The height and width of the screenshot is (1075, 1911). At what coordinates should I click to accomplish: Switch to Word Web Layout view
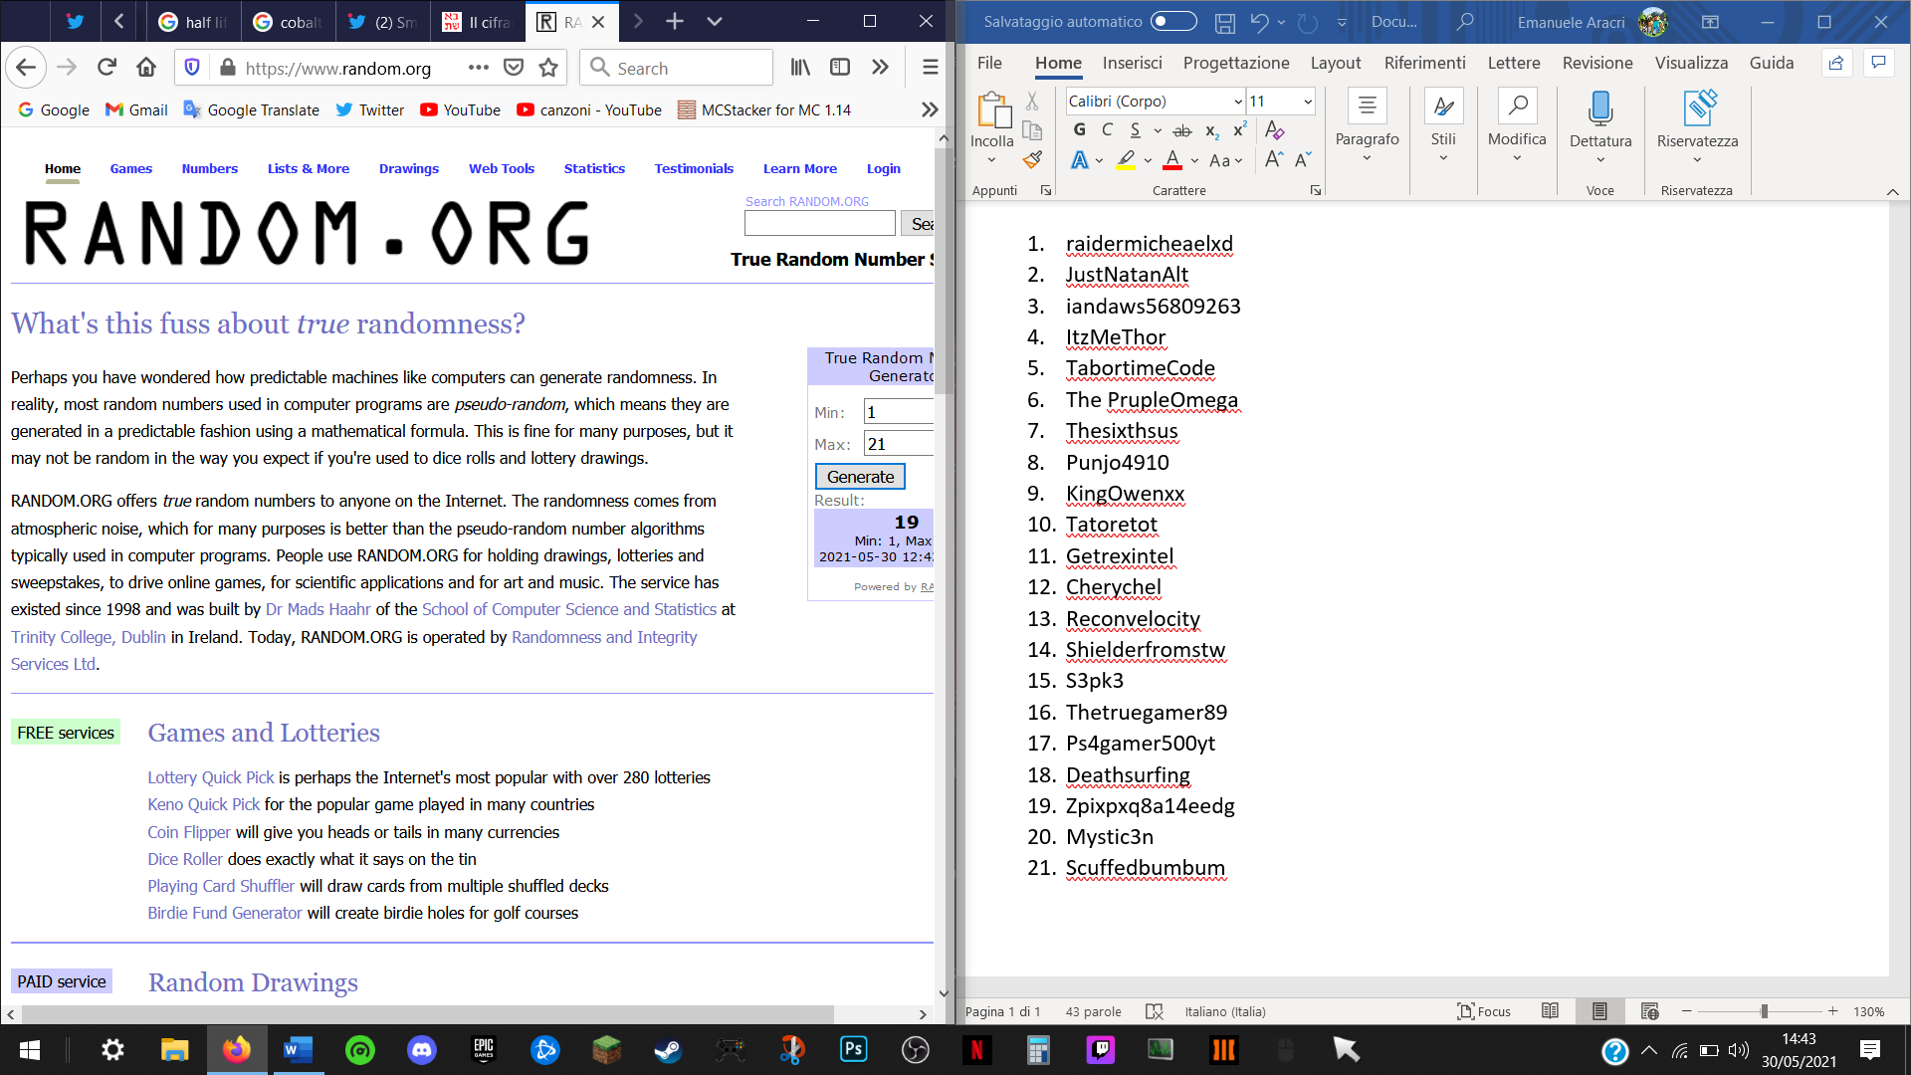point(1649,1011)
